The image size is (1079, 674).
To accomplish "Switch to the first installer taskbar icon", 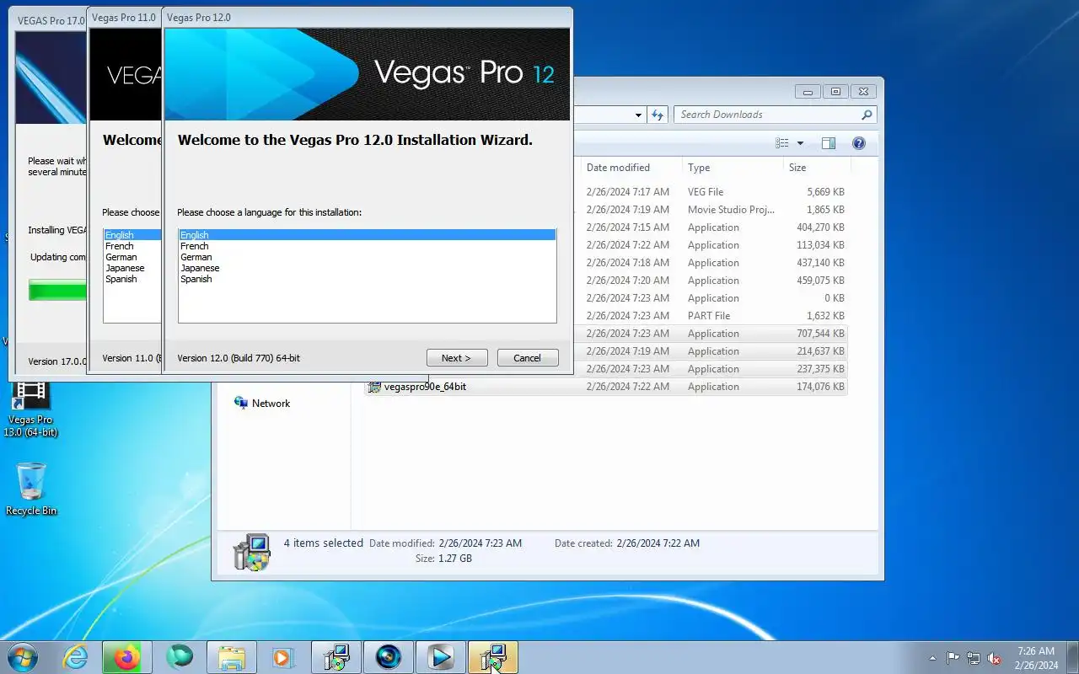I will pos(336,657).
